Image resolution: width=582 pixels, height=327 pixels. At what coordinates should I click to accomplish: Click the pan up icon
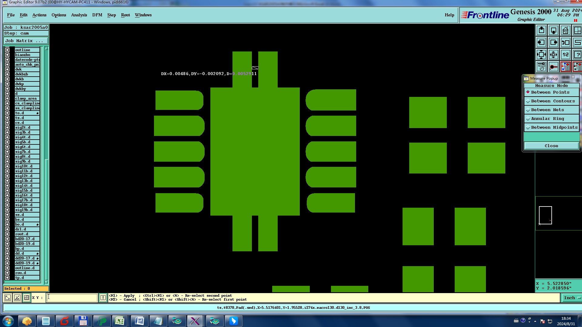(x=541, y=31)
